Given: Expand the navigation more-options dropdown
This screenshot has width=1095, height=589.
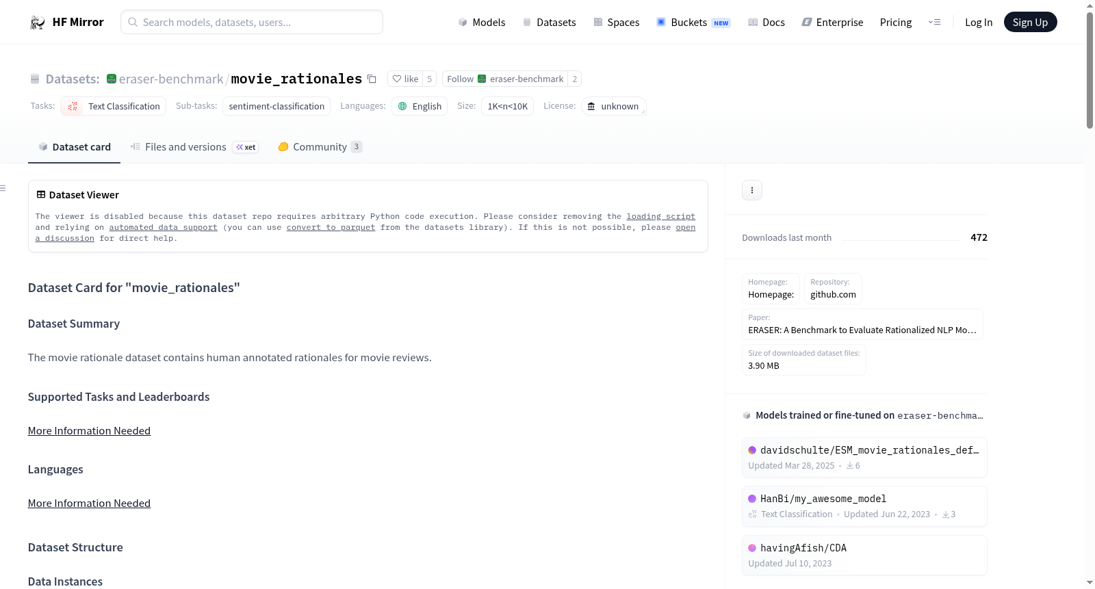Looking at the screenshot, I should click(x=934, y=22).
